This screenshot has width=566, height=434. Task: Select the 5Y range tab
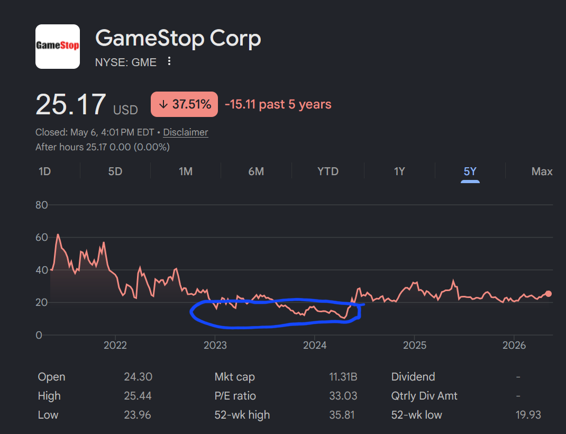pyautogui.click(x=470, y=171)
